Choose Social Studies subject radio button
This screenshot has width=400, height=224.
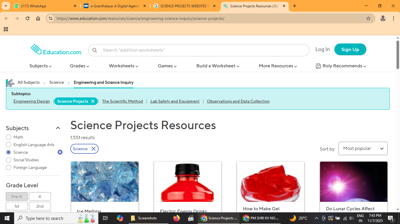(x=8, y=160)
